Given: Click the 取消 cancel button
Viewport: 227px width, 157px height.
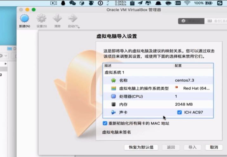Looking at the screenshot, I should click(214, 147).
